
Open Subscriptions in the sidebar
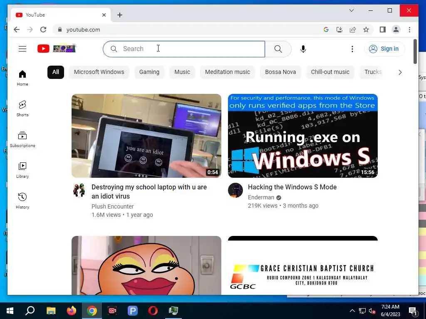tap(22, 139)
